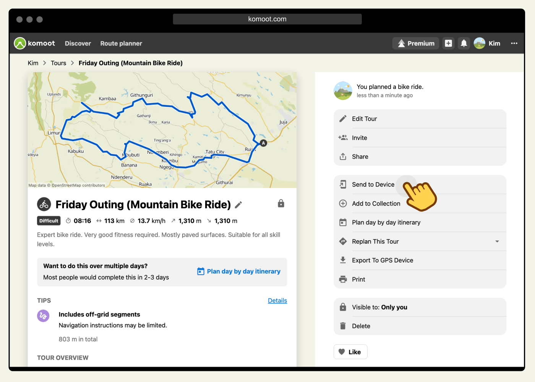535x382 pixels.
Task: Click the Send to Device icon
Action: click(x=343, y=184)
